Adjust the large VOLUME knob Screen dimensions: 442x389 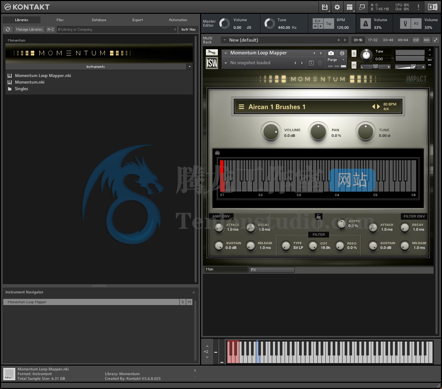(271, 132)
